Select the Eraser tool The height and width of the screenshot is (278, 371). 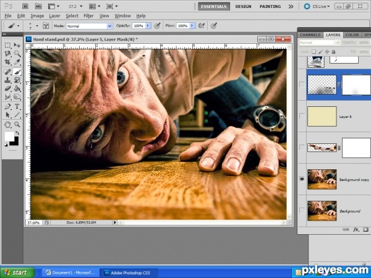coord(7,88)
